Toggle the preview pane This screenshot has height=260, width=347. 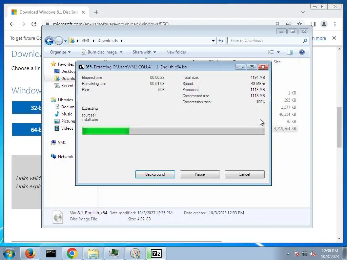tap(290, 52)
